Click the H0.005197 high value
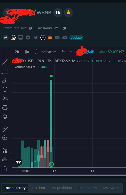 click(102, 61)
